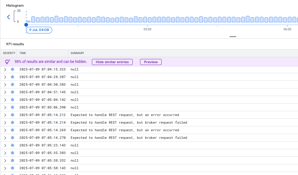298x175 pixels.
Task: Click debug severity icon for 07:04:28.387 entry
Action: coord(12,77)
